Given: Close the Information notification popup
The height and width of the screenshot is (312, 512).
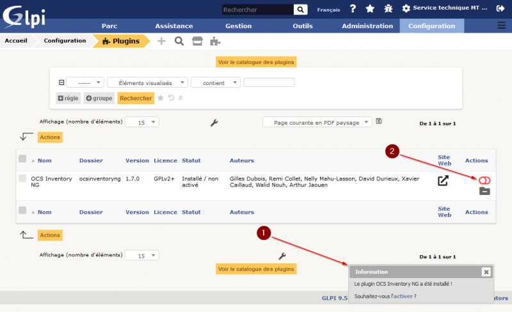Looking at the screenshot, I should coord(486,272).
